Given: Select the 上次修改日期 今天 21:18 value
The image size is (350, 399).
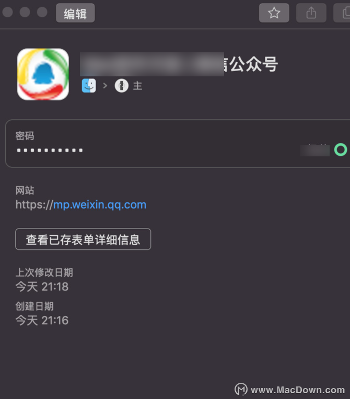Looking at the screenshot, I should click(42, 287).
